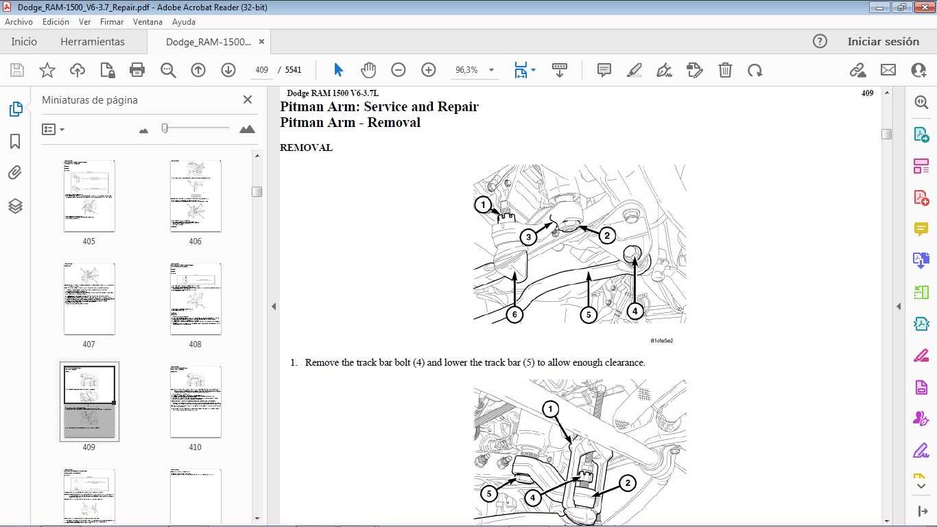
Task: Open the Firmar menu
Action: [x=112, y=22]
